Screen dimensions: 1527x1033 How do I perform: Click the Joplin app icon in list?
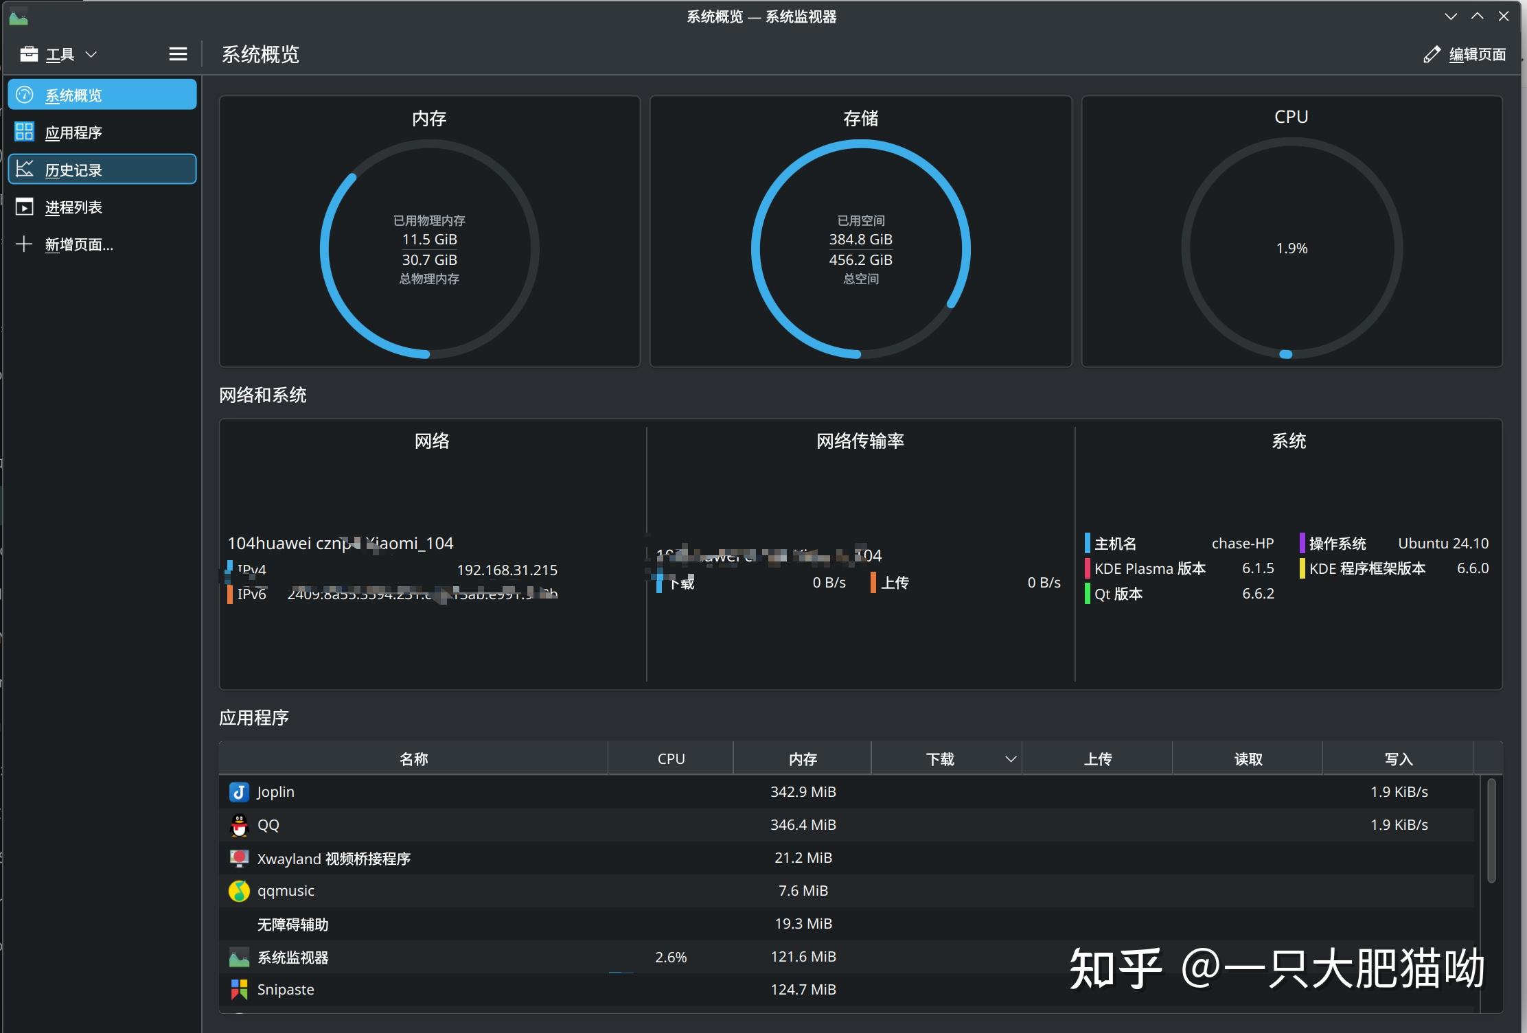[239, 791]
